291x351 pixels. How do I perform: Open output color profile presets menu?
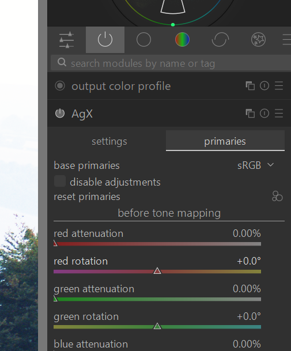point(279,86)
